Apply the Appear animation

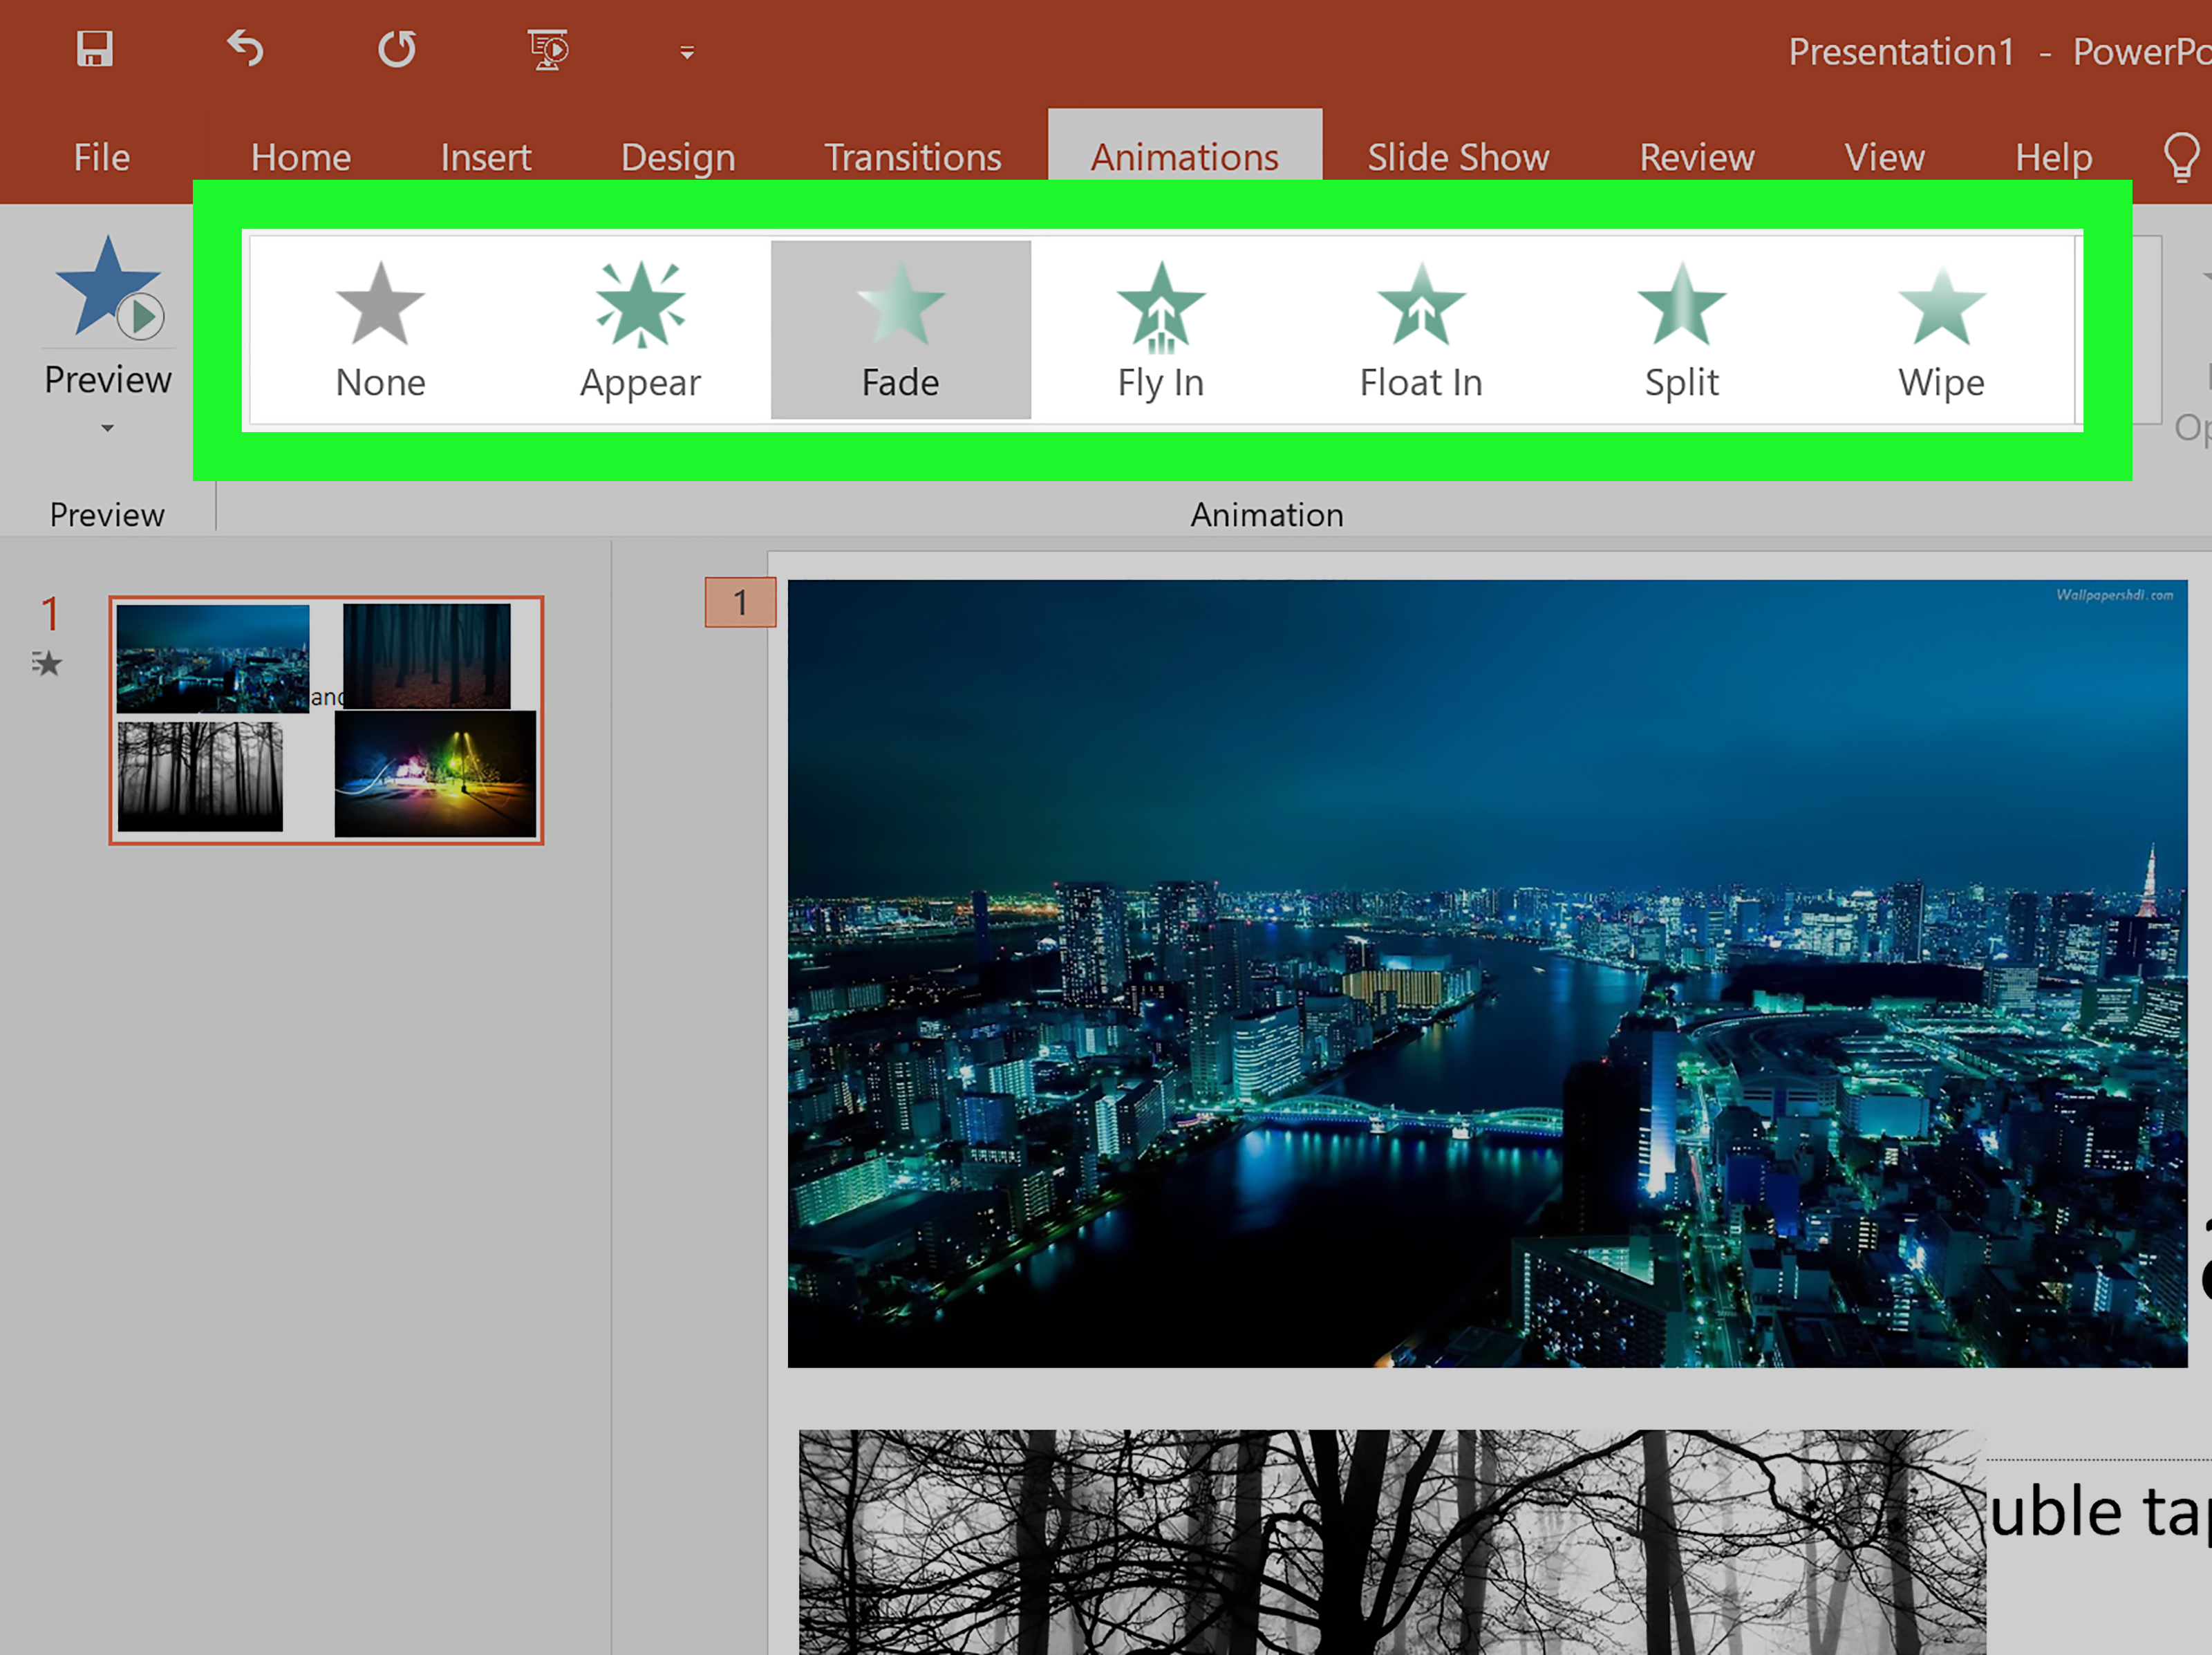click(640, 330)
